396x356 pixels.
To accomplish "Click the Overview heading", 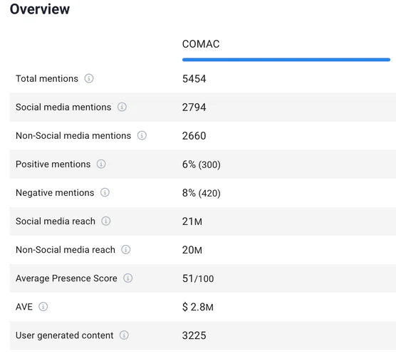I will 40,9.
